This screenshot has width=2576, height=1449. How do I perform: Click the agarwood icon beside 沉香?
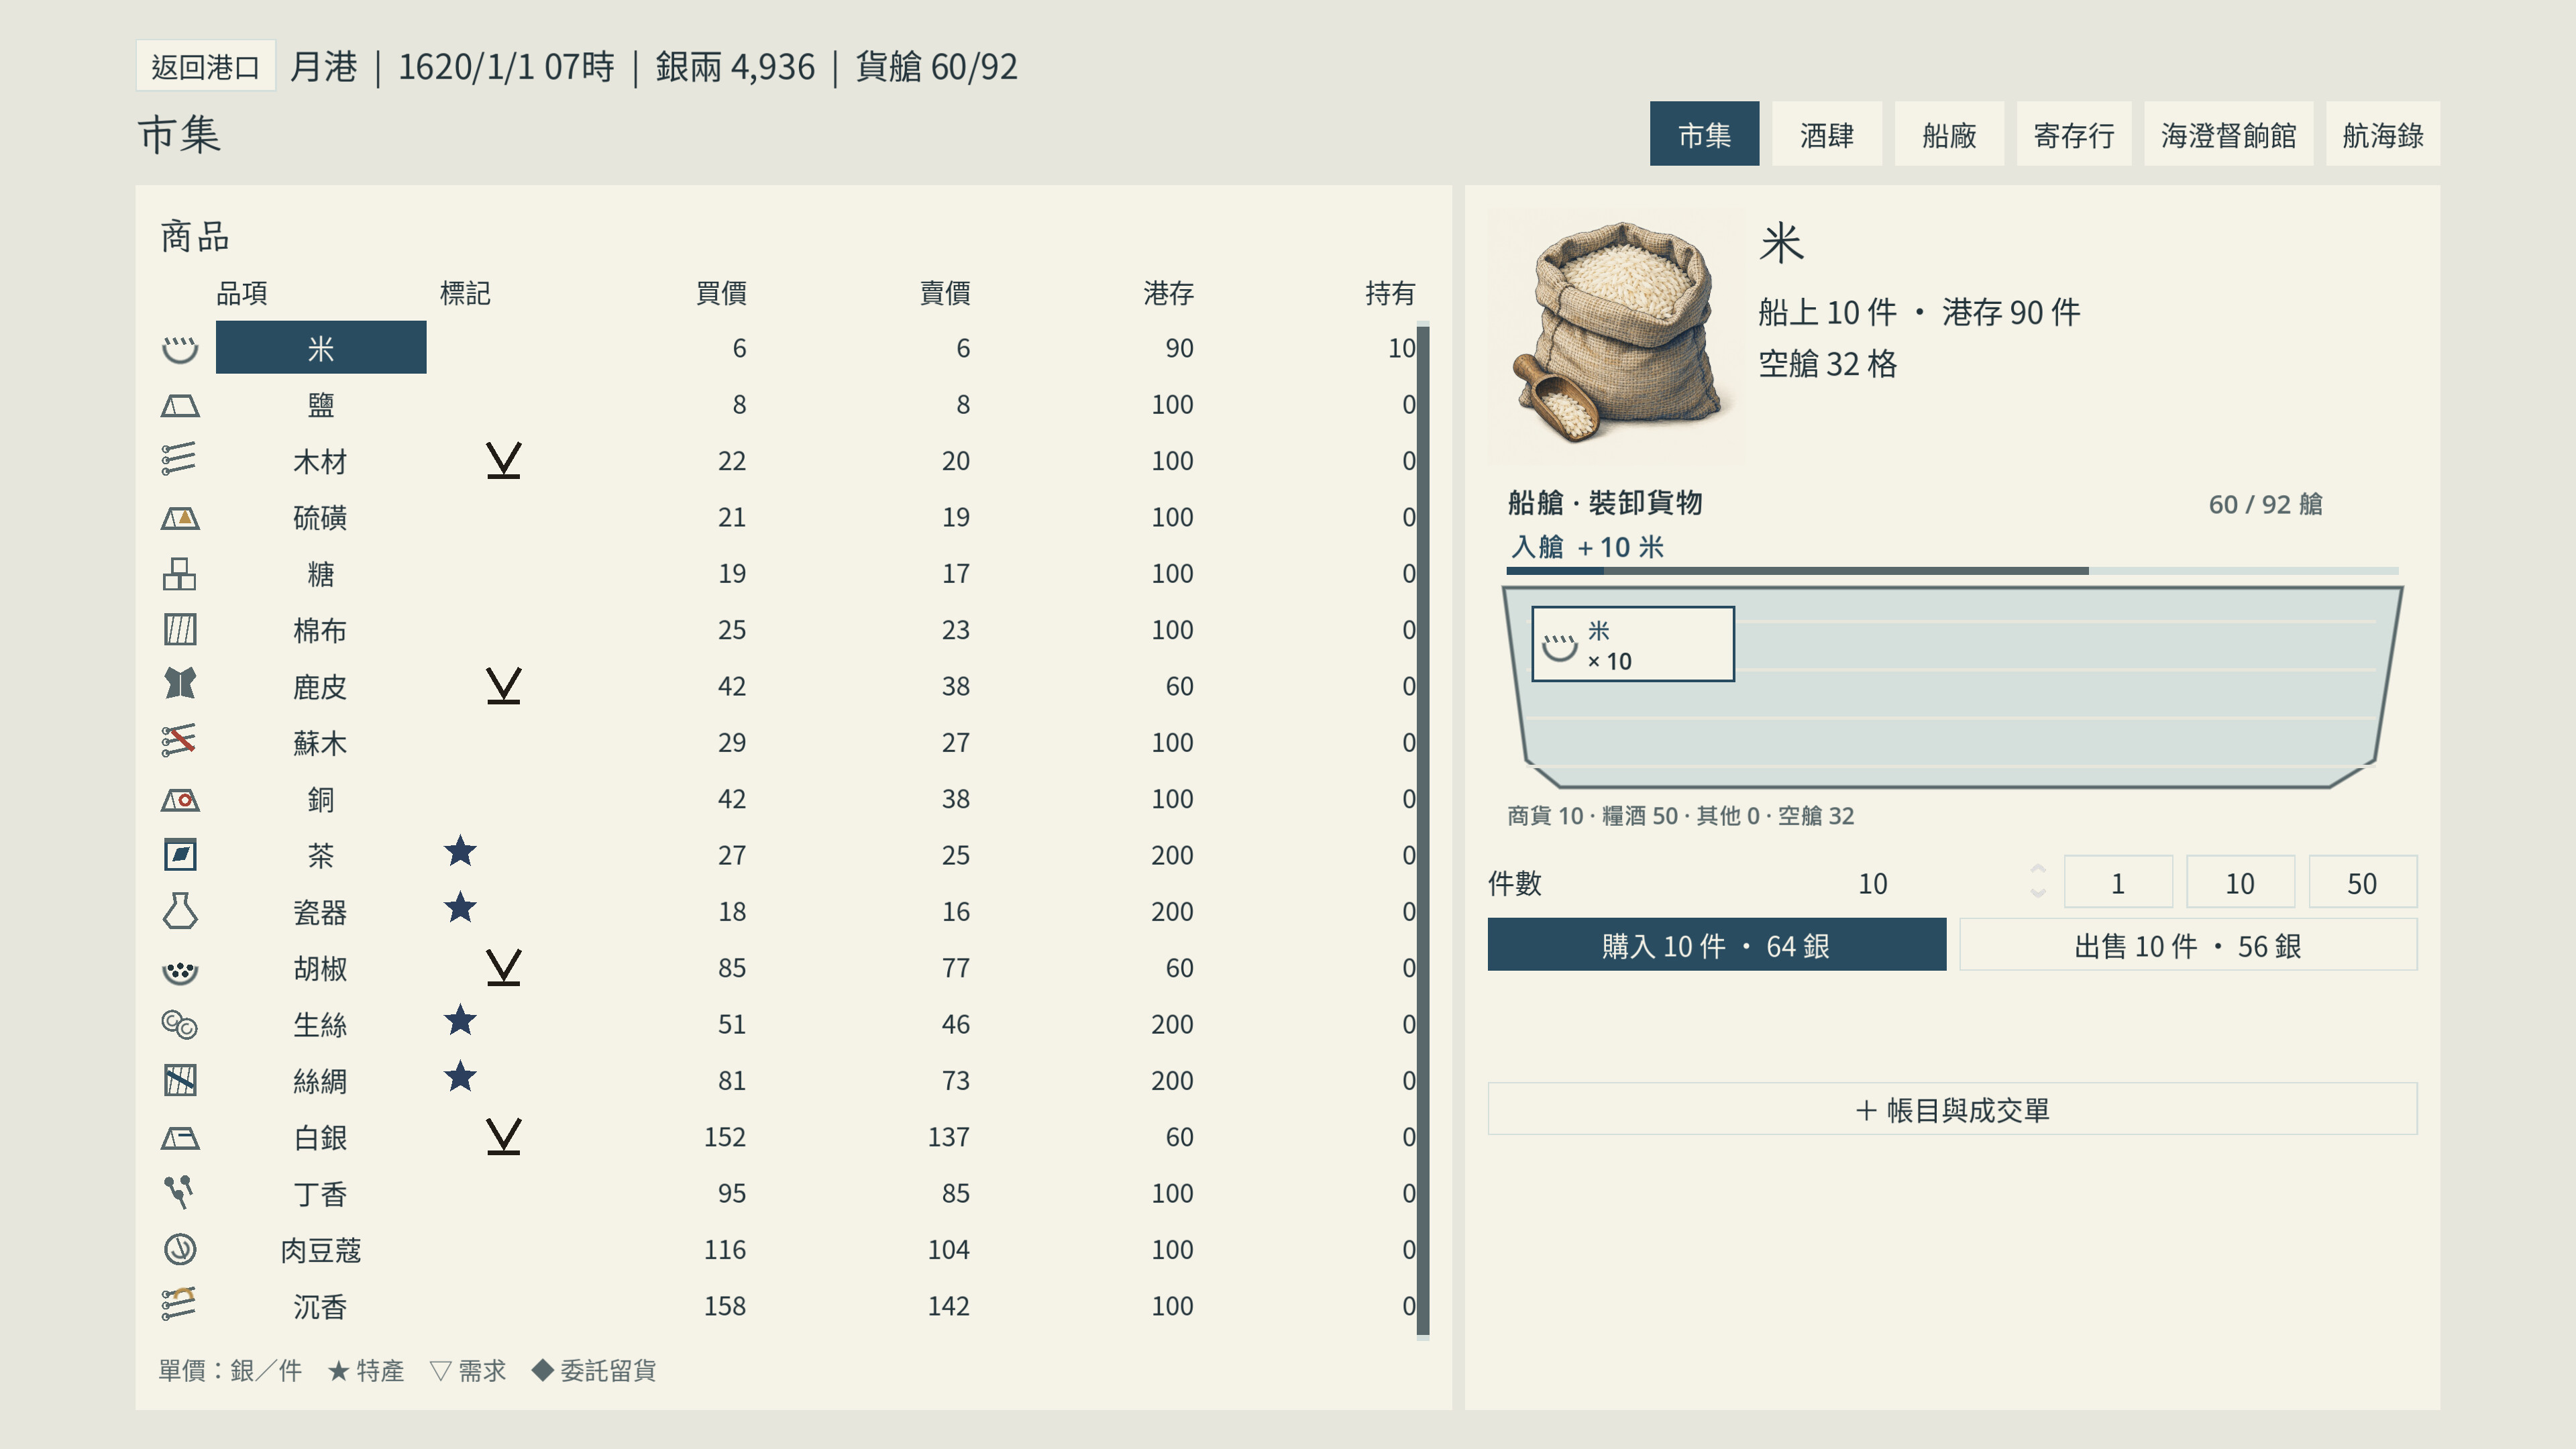coord(179,1304)
